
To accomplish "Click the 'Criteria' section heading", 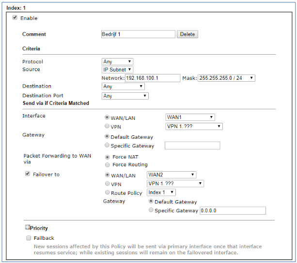I will (x=31, y=49).
